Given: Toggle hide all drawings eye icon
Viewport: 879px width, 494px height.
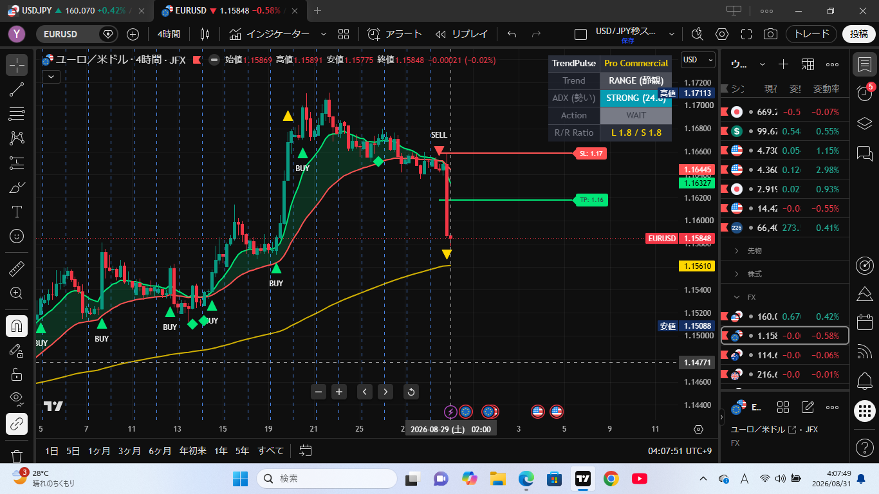Looking at the screenshot, I should [17, 399].
